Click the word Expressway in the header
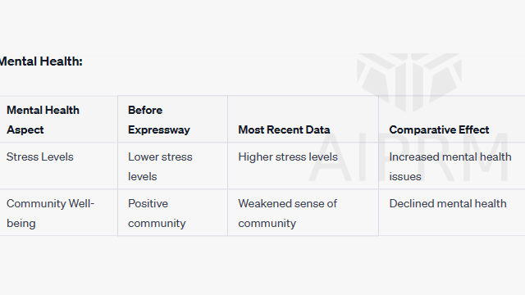525x295 pixels. (x=159, y=129)
